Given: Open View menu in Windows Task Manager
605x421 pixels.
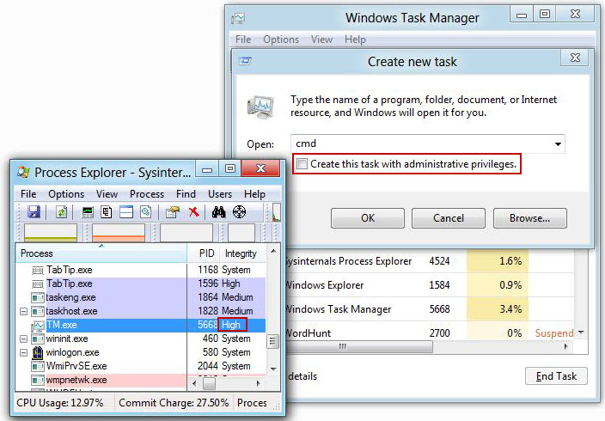Looking at the screenshot, I should tap(321, 40).
